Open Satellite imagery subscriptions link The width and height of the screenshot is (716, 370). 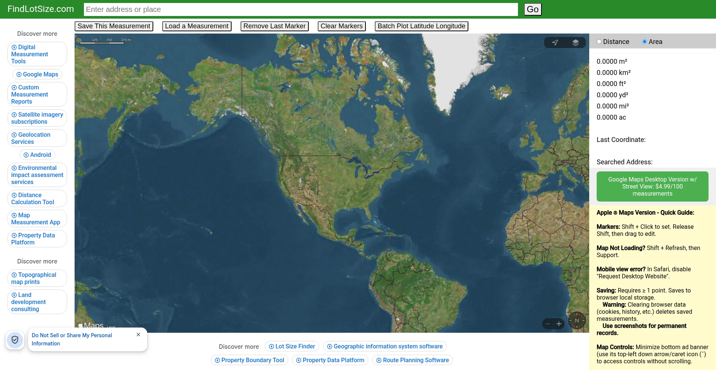tap(37, 118)
